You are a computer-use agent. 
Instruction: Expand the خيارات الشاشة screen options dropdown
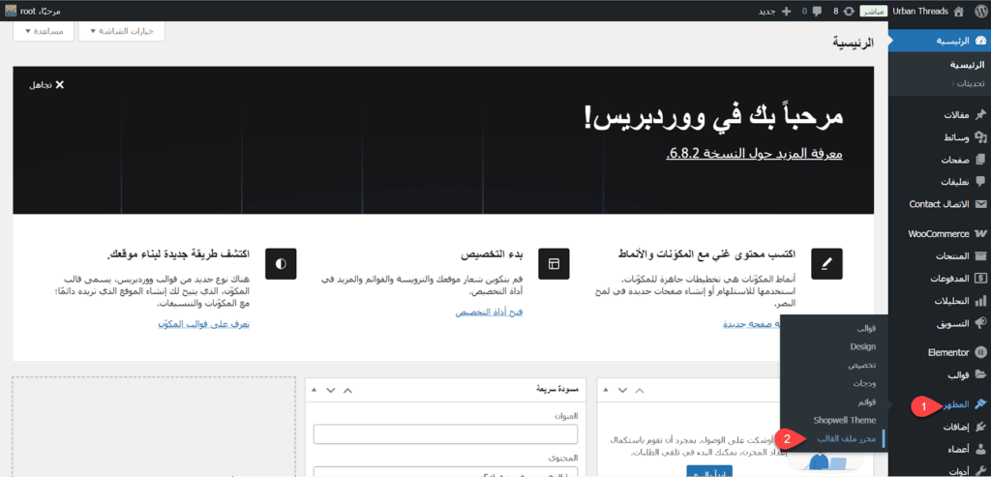(x=128, y=31)
